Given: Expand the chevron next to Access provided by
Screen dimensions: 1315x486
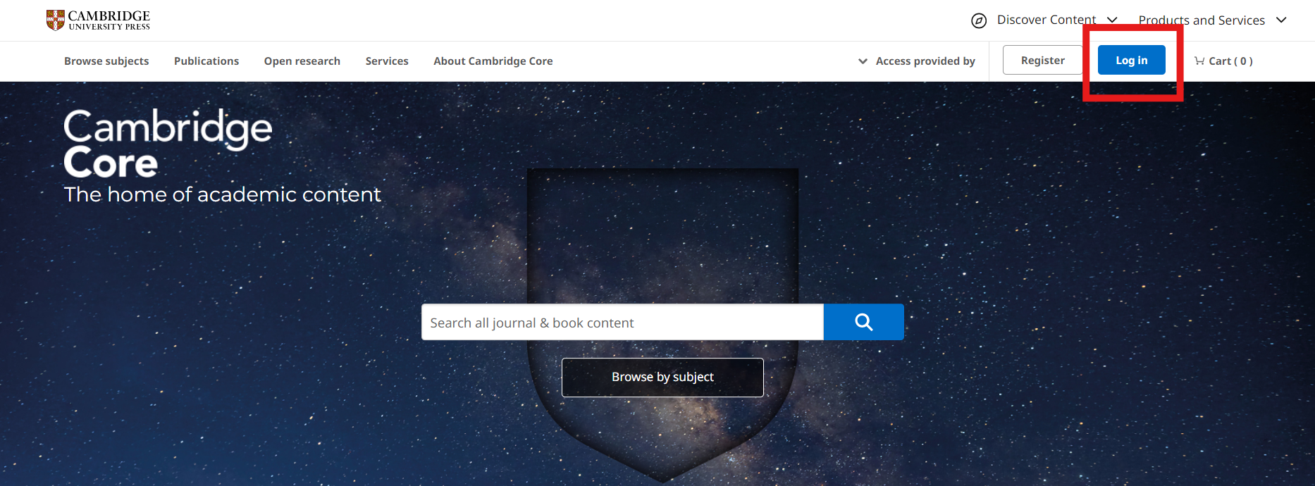Looking at the screenshot, I should pyautogui.click(x=863, y=61).
